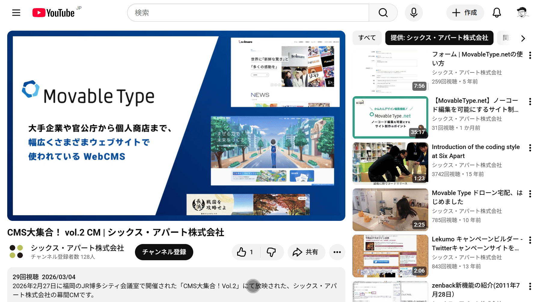The image size is (541, 302).
Task: Open ノーコード編集 35:17 thumbnail
Action: tap(390, 117)
